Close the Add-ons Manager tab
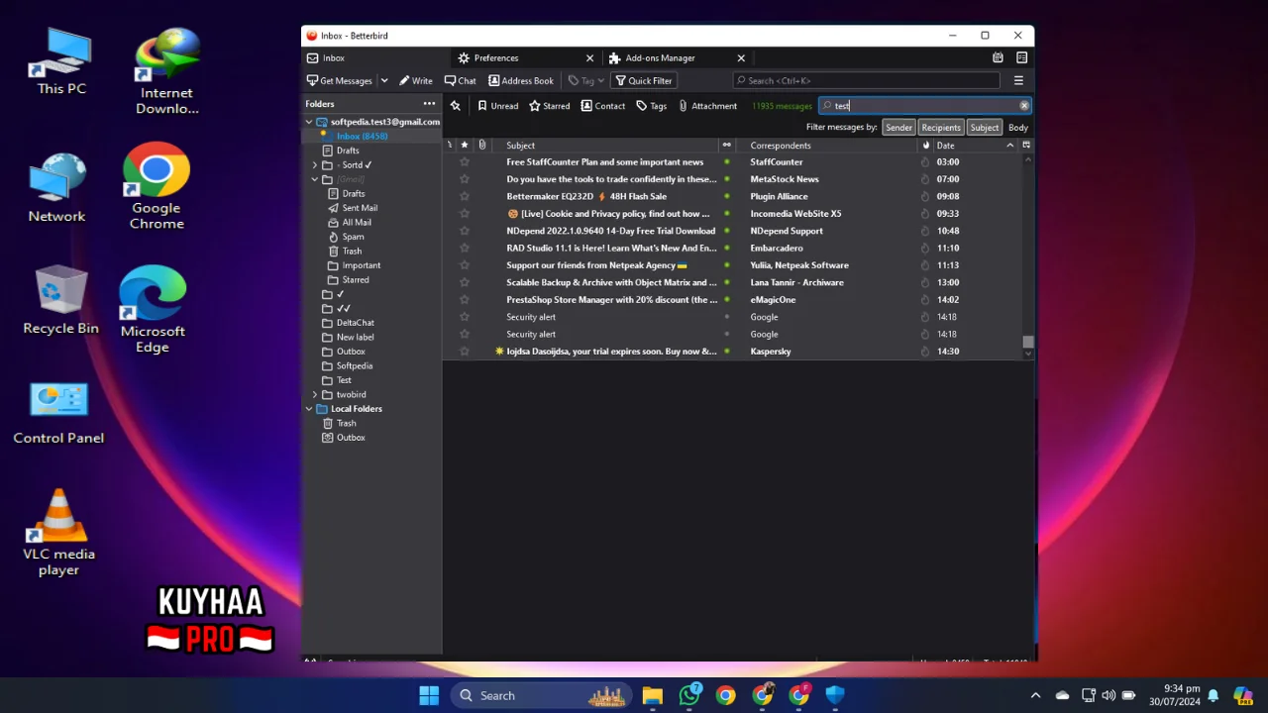1268x713 pixels. pos(740,58)
